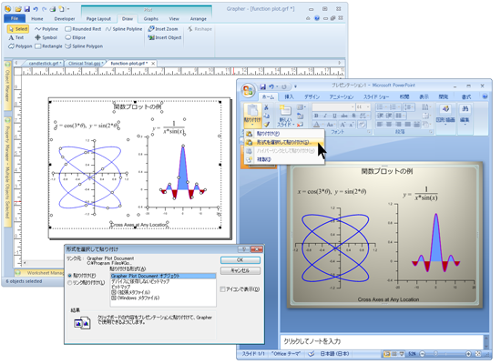The height and width of the screenshot is (364, 501).
Task: Select the Polyline tool in Grapher
Action: 46,29
